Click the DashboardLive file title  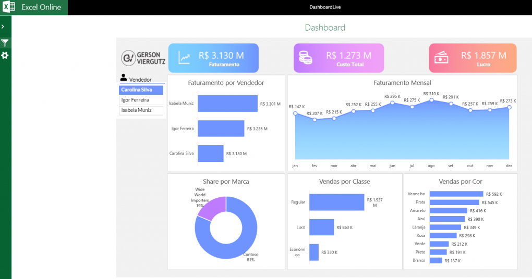coord(325,7)
